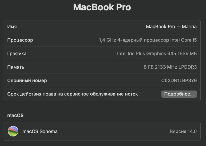The height and width of the screenshot is (146, 206).
Task: Click the macOS Sonoma wallpaper icon
Action: [13, 131]
